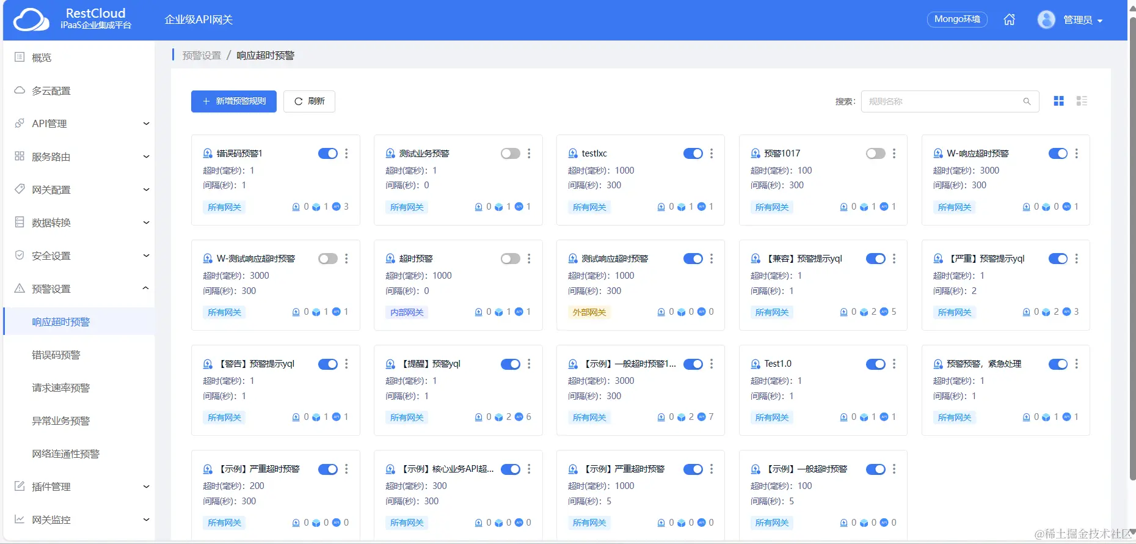Select 错误码预警 submenu item
This screenshot has height=544, width=1136.
(79, 355)
